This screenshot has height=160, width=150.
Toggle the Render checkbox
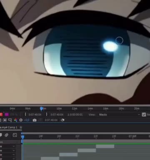point(144,115)
